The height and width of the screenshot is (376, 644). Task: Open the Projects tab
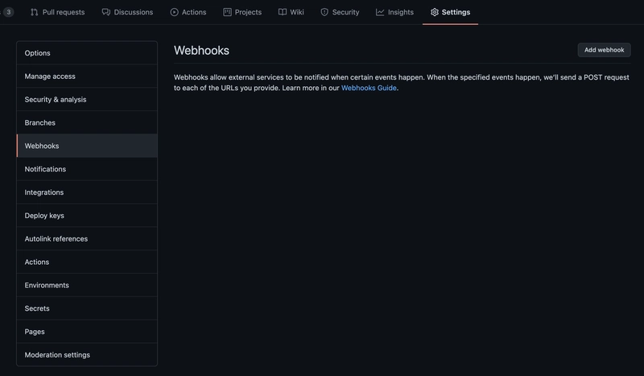coord(242,12)
